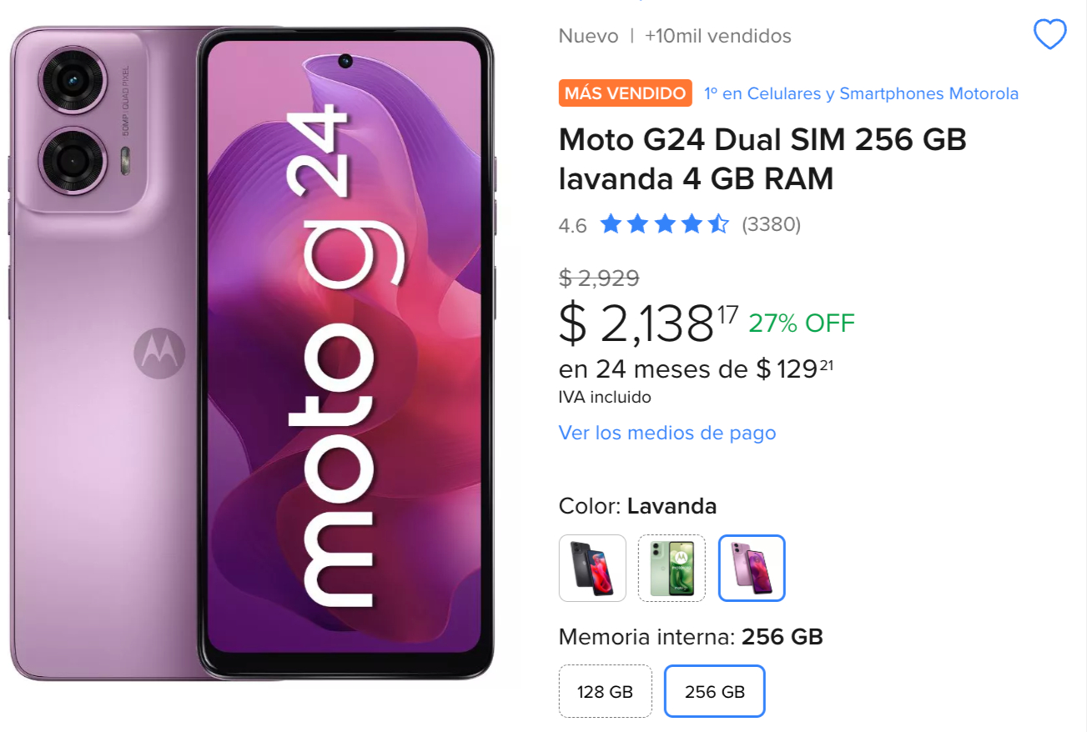Select the black color variant thumbnail
1087x732 pixels.
click(592, 568)
